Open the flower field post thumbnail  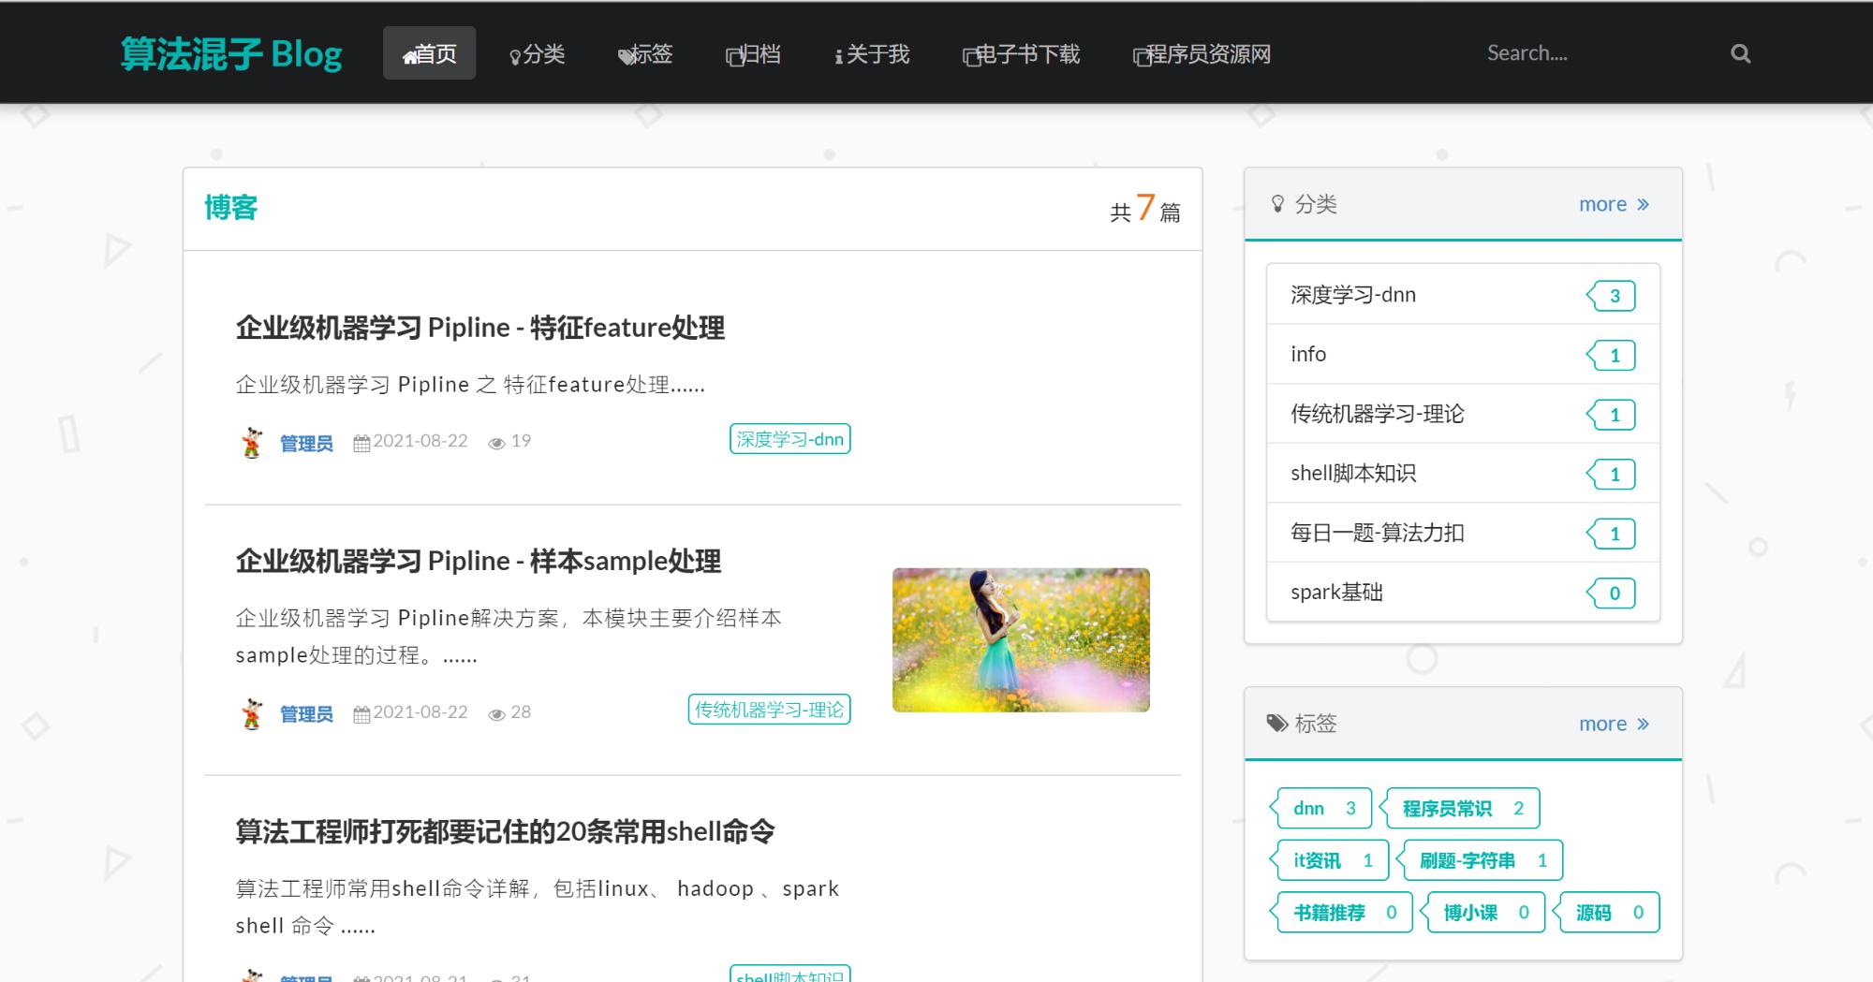(x=1021, y=640)
